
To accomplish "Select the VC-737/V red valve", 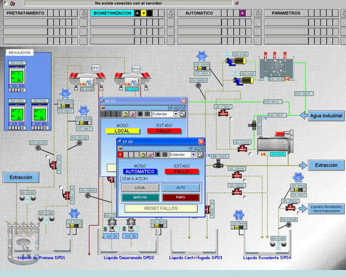I will (242, 149).
